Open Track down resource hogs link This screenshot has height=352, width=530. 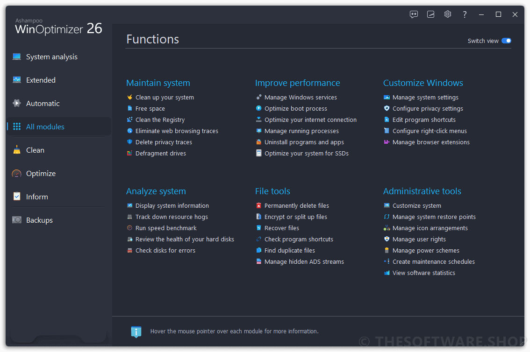point(172,217)
